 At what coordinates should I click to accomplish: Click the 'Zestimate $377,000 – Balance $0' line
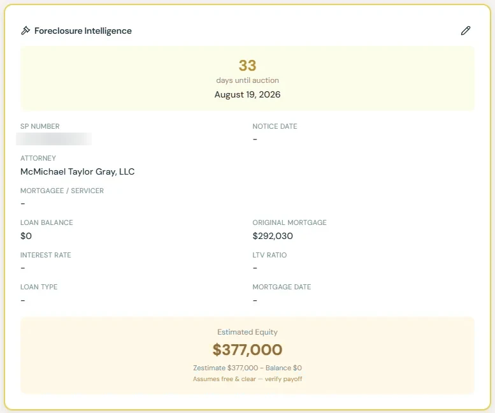[247, 368]
